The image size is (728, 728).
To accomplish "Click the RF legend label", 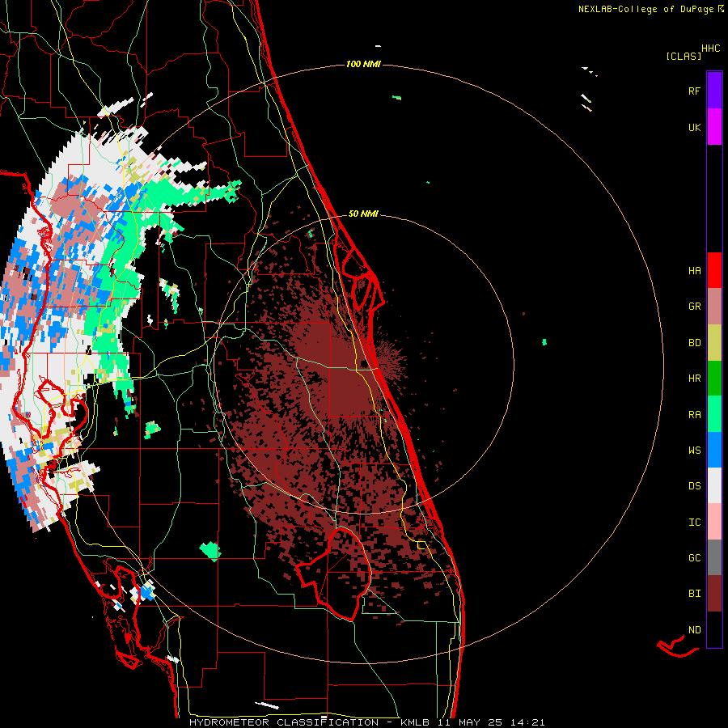I will coord(694,91).
